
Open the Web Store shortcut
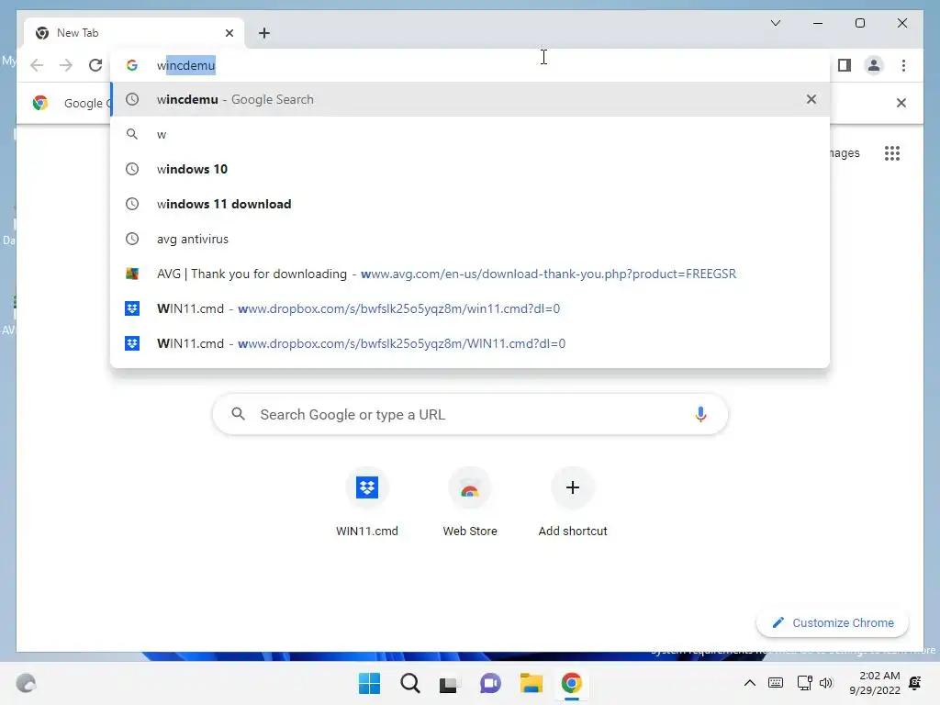[x=470, y=502]
